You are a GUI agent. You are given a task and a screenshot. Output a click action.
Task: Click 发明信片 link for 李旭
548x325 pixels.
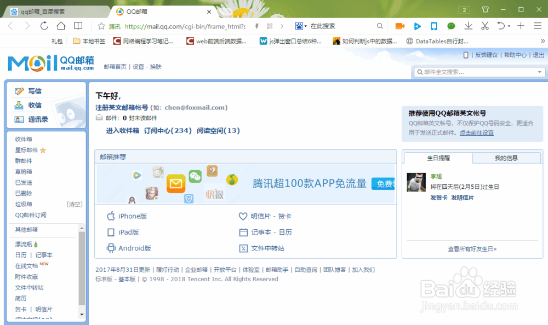pyautogui.click(x=462, y=198)
